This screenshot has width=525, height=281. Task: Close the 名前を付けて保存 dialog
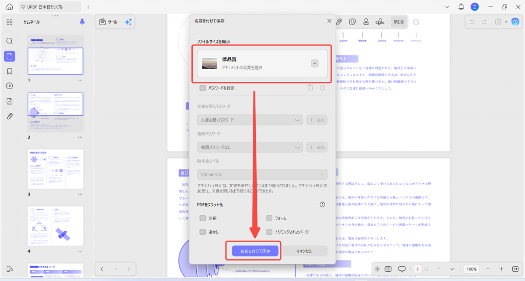[x=329, y=21]
